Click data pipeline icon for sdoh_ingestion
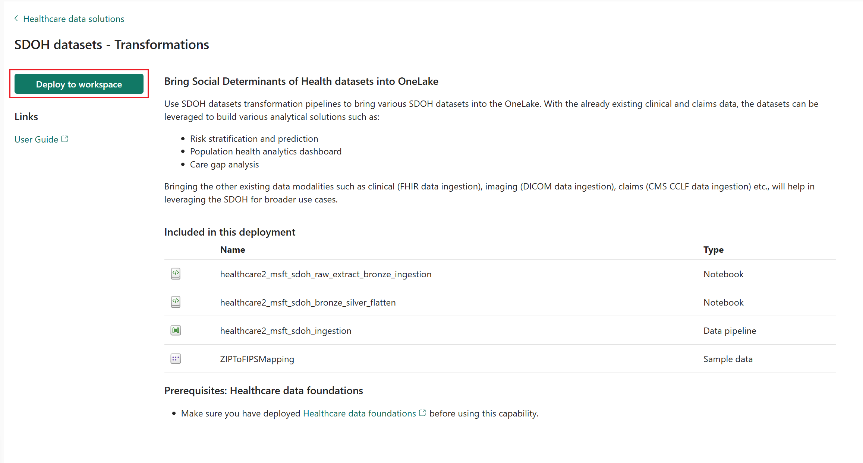This screenshot has width=863, height=463. [x=176, y=331]
